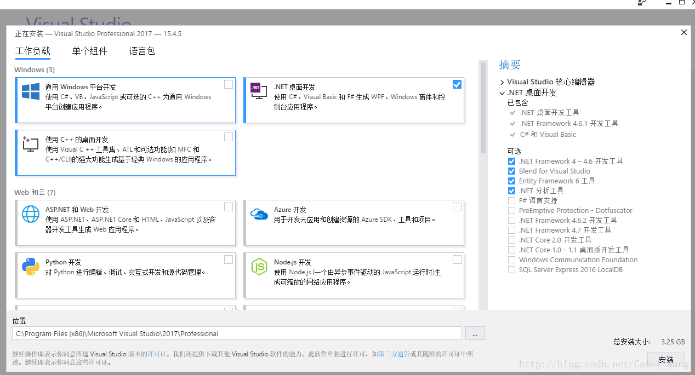Click the 安装 button
The image size is (695, 375).
tap(666, 360)
